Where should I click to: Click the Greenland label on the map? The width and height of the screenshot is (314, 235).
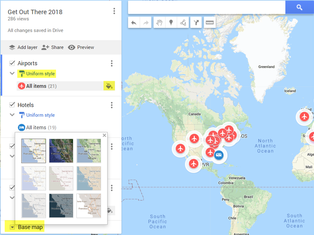pyautogui.click(x=266, y=67)
